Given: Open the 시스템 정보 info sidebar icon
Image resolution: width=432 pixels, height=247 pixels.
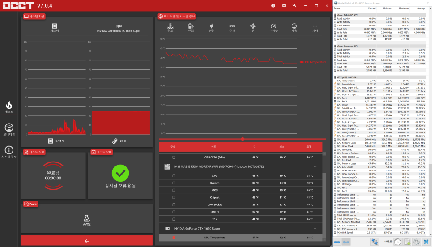Looking at the screenshot, I should pos(9,152).
